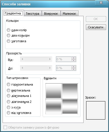Choose the bottom-left gradient variant thumbnail
Image resolution: width=109 pixels, height=132 pixels.
[x=53, y=107]
